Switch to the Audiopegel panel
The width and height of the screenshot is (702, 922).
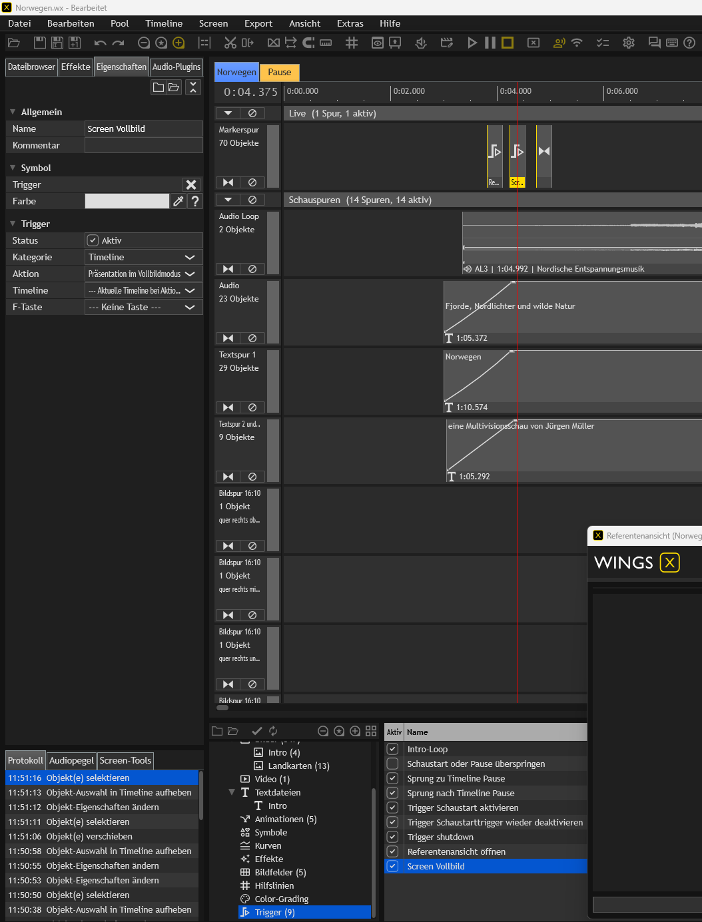[x=71, y=760]
